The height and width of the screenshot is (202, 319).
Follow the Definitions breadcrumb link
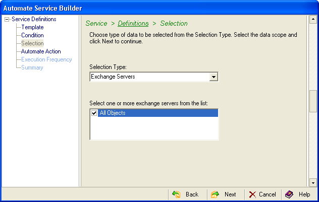pyautogui.click(x=133, y=23)
